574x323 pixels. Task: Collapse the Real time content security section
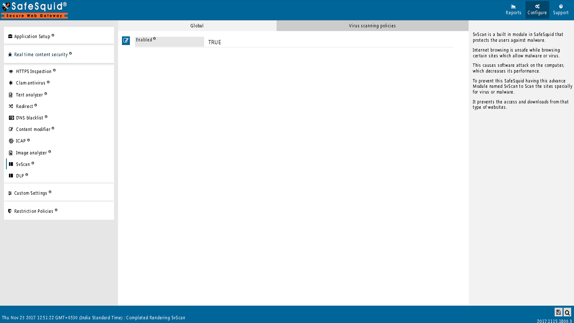pyautogui.click(x=59, y=54)
